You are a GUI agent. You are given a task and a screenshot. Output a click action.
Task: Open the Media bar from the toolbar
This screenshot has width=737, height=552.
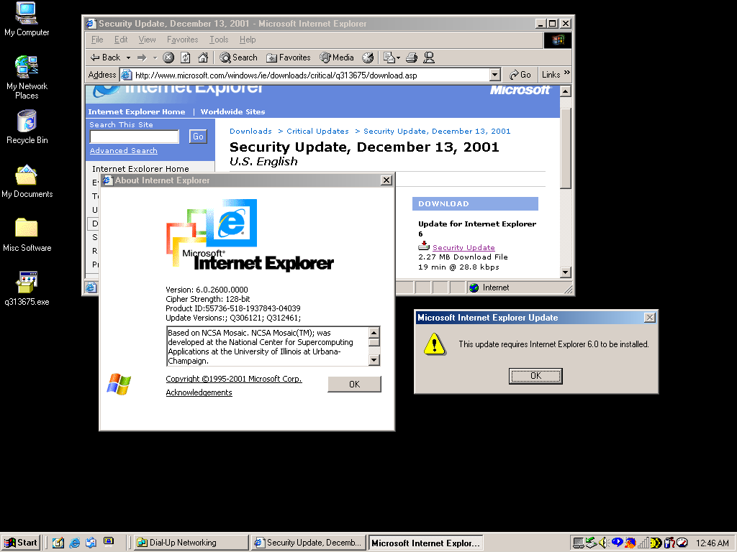pos(337,57)
